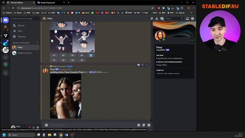Image resolution: width=245 pixels, height=138 pixels.
Task: Click the Word icon in taskbar
Action: tap(66, 135)
